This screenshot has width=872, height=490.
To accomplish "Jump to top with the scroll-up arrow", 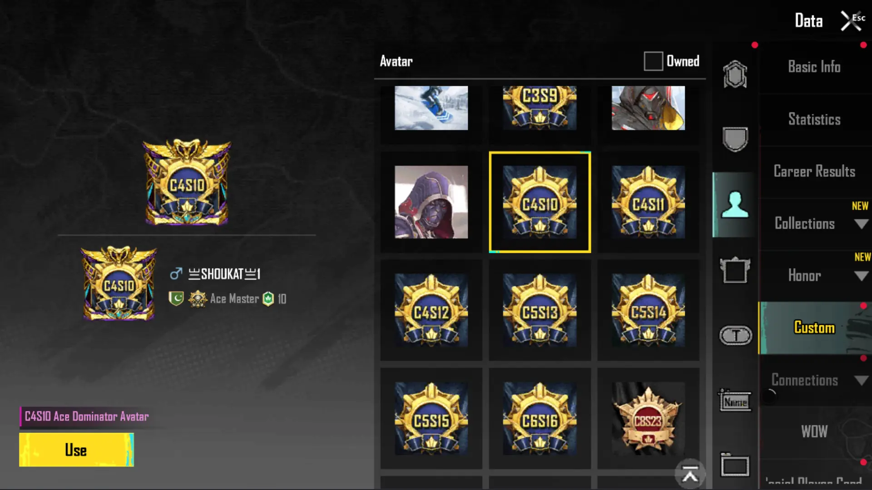I will coord(690,475).
